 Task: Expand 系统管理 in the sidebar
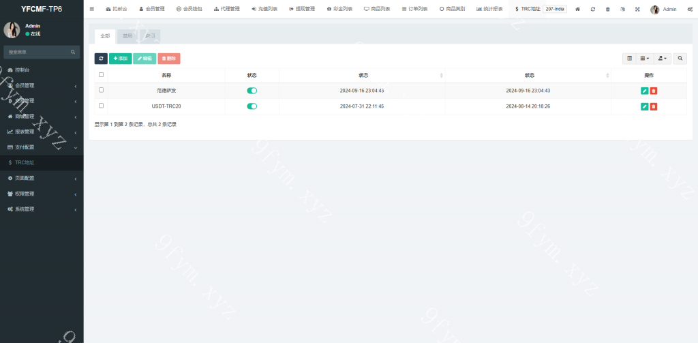click(x=42, y=209)
